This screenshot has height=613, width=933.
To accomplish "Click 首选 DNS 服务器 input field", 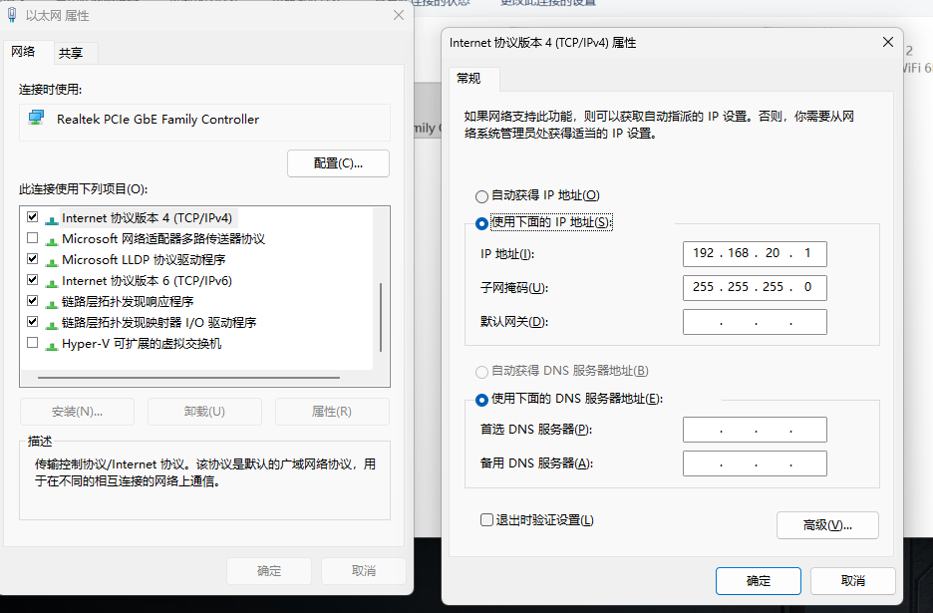I will [x=755, y=429].
